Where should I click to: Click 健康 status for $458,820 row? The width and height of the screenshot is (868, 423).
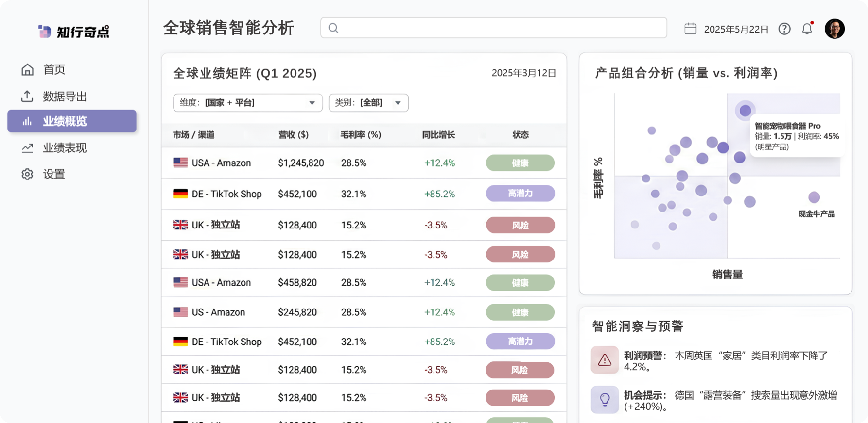click(x=520, y=283)
